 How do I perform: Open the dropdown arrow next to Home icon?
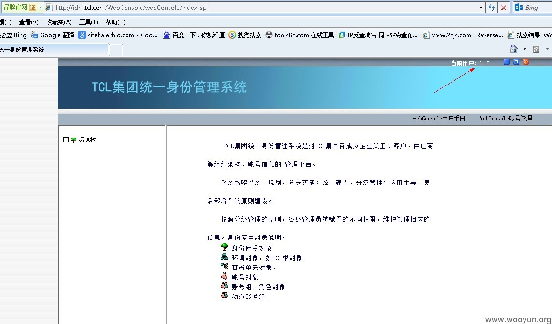[524, 49]
